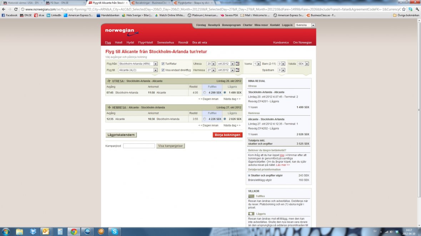Reload the page with browser refresh icon
Image resolution: width=421 pixels, height=236 pixels.
(16, 9)
